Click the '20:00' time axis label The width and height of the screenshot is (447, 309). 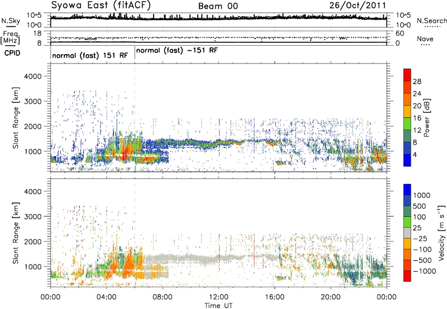(x=330, y=297)
